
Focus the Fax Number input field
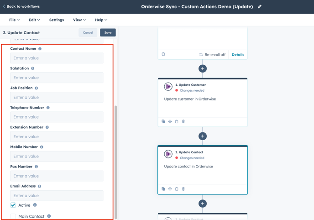click(x=57, y=176)
